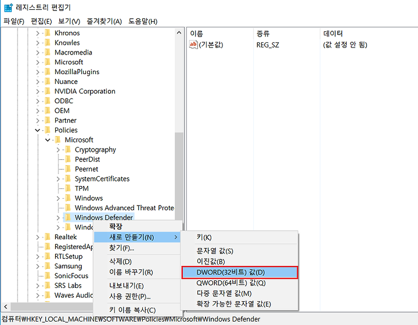Click the 데이터 column header
The width and height of the screenshot is (418, 325).
[x=369, y=34]
